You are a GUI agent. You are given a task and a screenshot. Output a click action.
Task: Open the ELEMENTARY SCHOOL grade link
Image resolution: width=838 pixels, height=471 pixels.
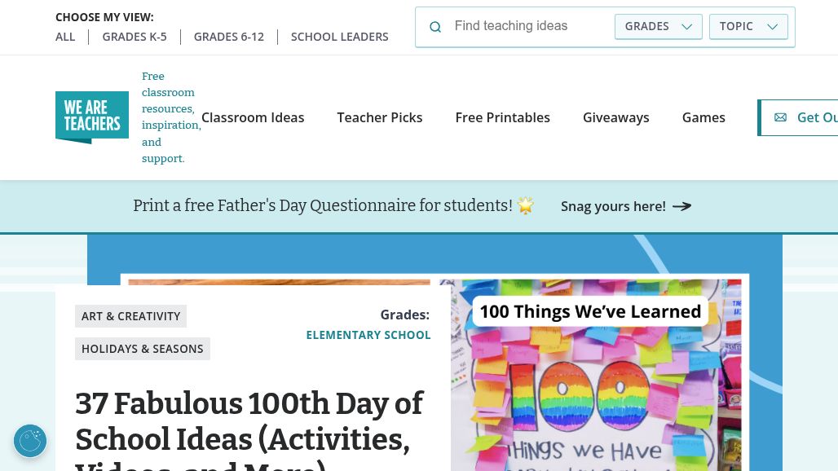(368, 335)
